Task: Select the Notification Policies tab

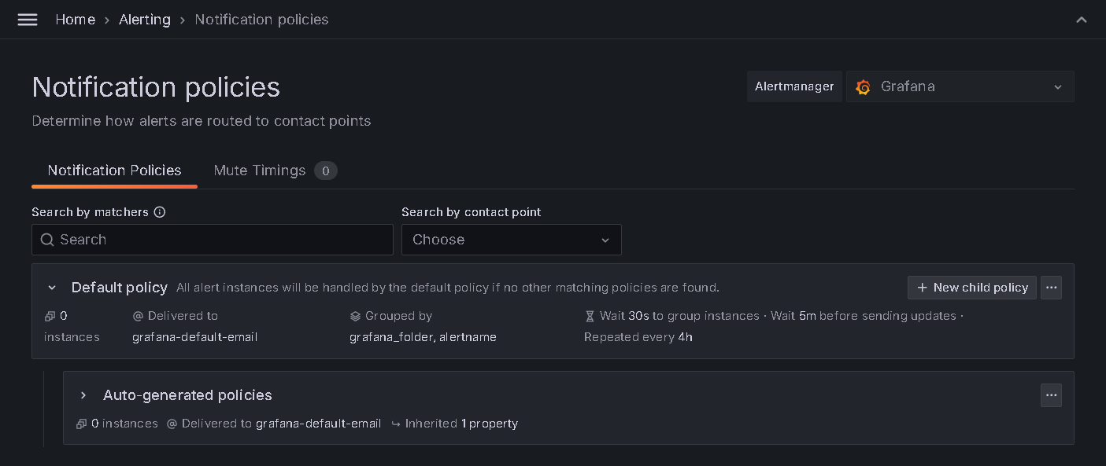Action: coord(114,171)
